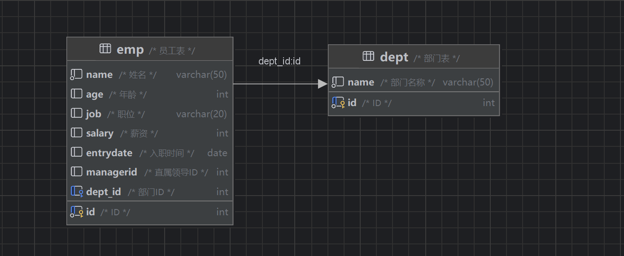Click the 部门名称 comment beside dept name
The image size is (624, 256).
click(x=408, y=82)
